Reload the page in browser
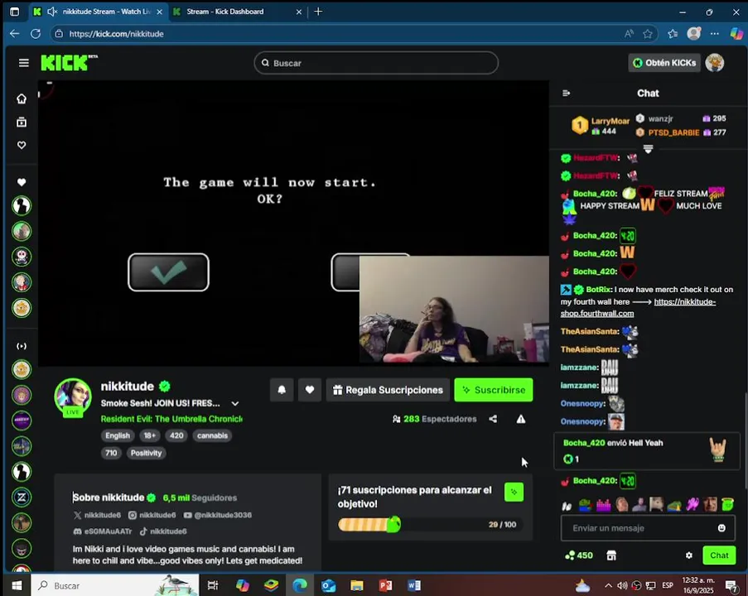 36,34
